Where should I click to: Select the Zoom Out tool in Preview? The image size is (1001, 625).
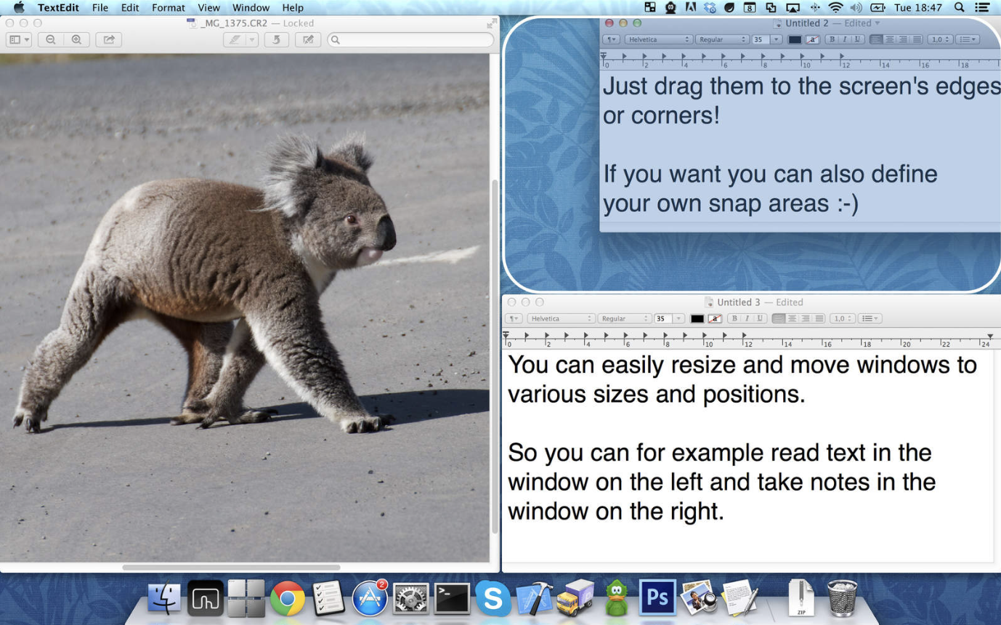50,40
